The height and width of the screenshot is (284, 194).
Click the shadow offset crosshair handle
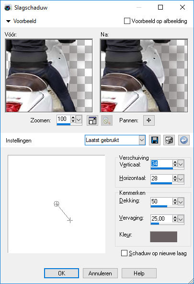70,220
